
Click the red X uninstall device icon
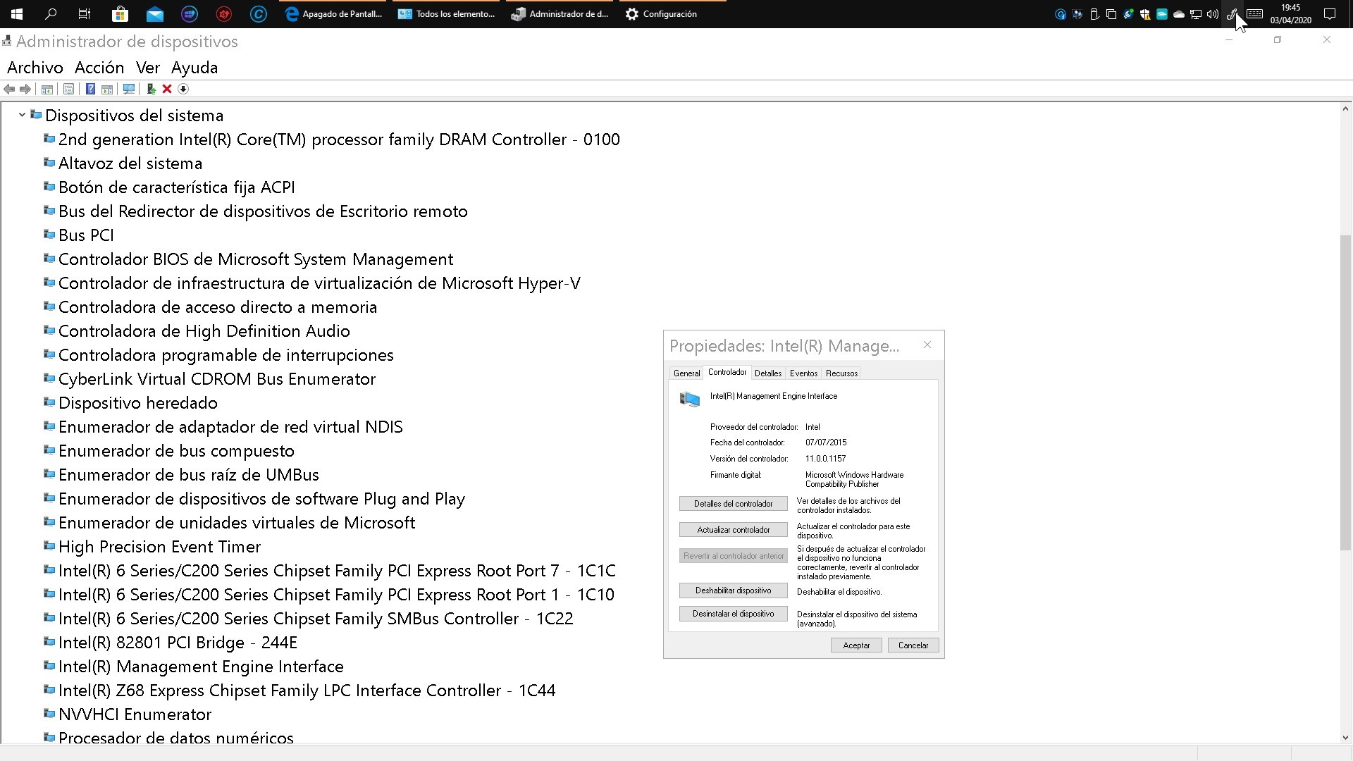point(167,89)
